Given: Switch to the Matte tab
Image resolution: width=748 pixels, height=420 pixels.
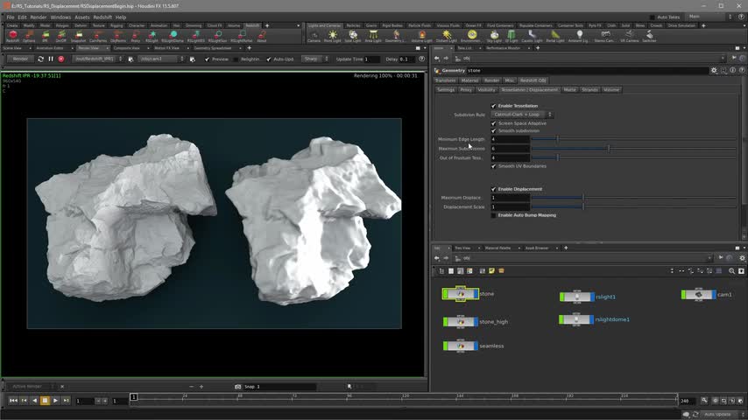Looking at the screenshot, I should pos(570,89).
